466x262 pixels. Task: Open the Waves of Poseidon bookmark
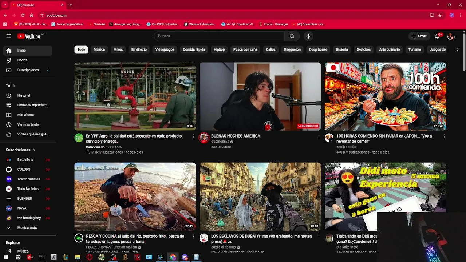tap(200, 24)
